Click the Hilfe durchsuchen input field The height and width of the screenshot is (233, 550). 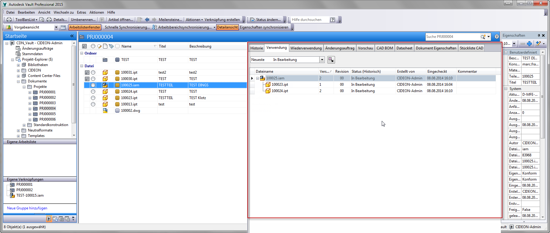tap(310, 20)
